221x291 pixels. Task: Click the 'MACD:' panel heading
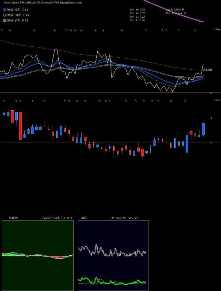(x=13, y=218)
